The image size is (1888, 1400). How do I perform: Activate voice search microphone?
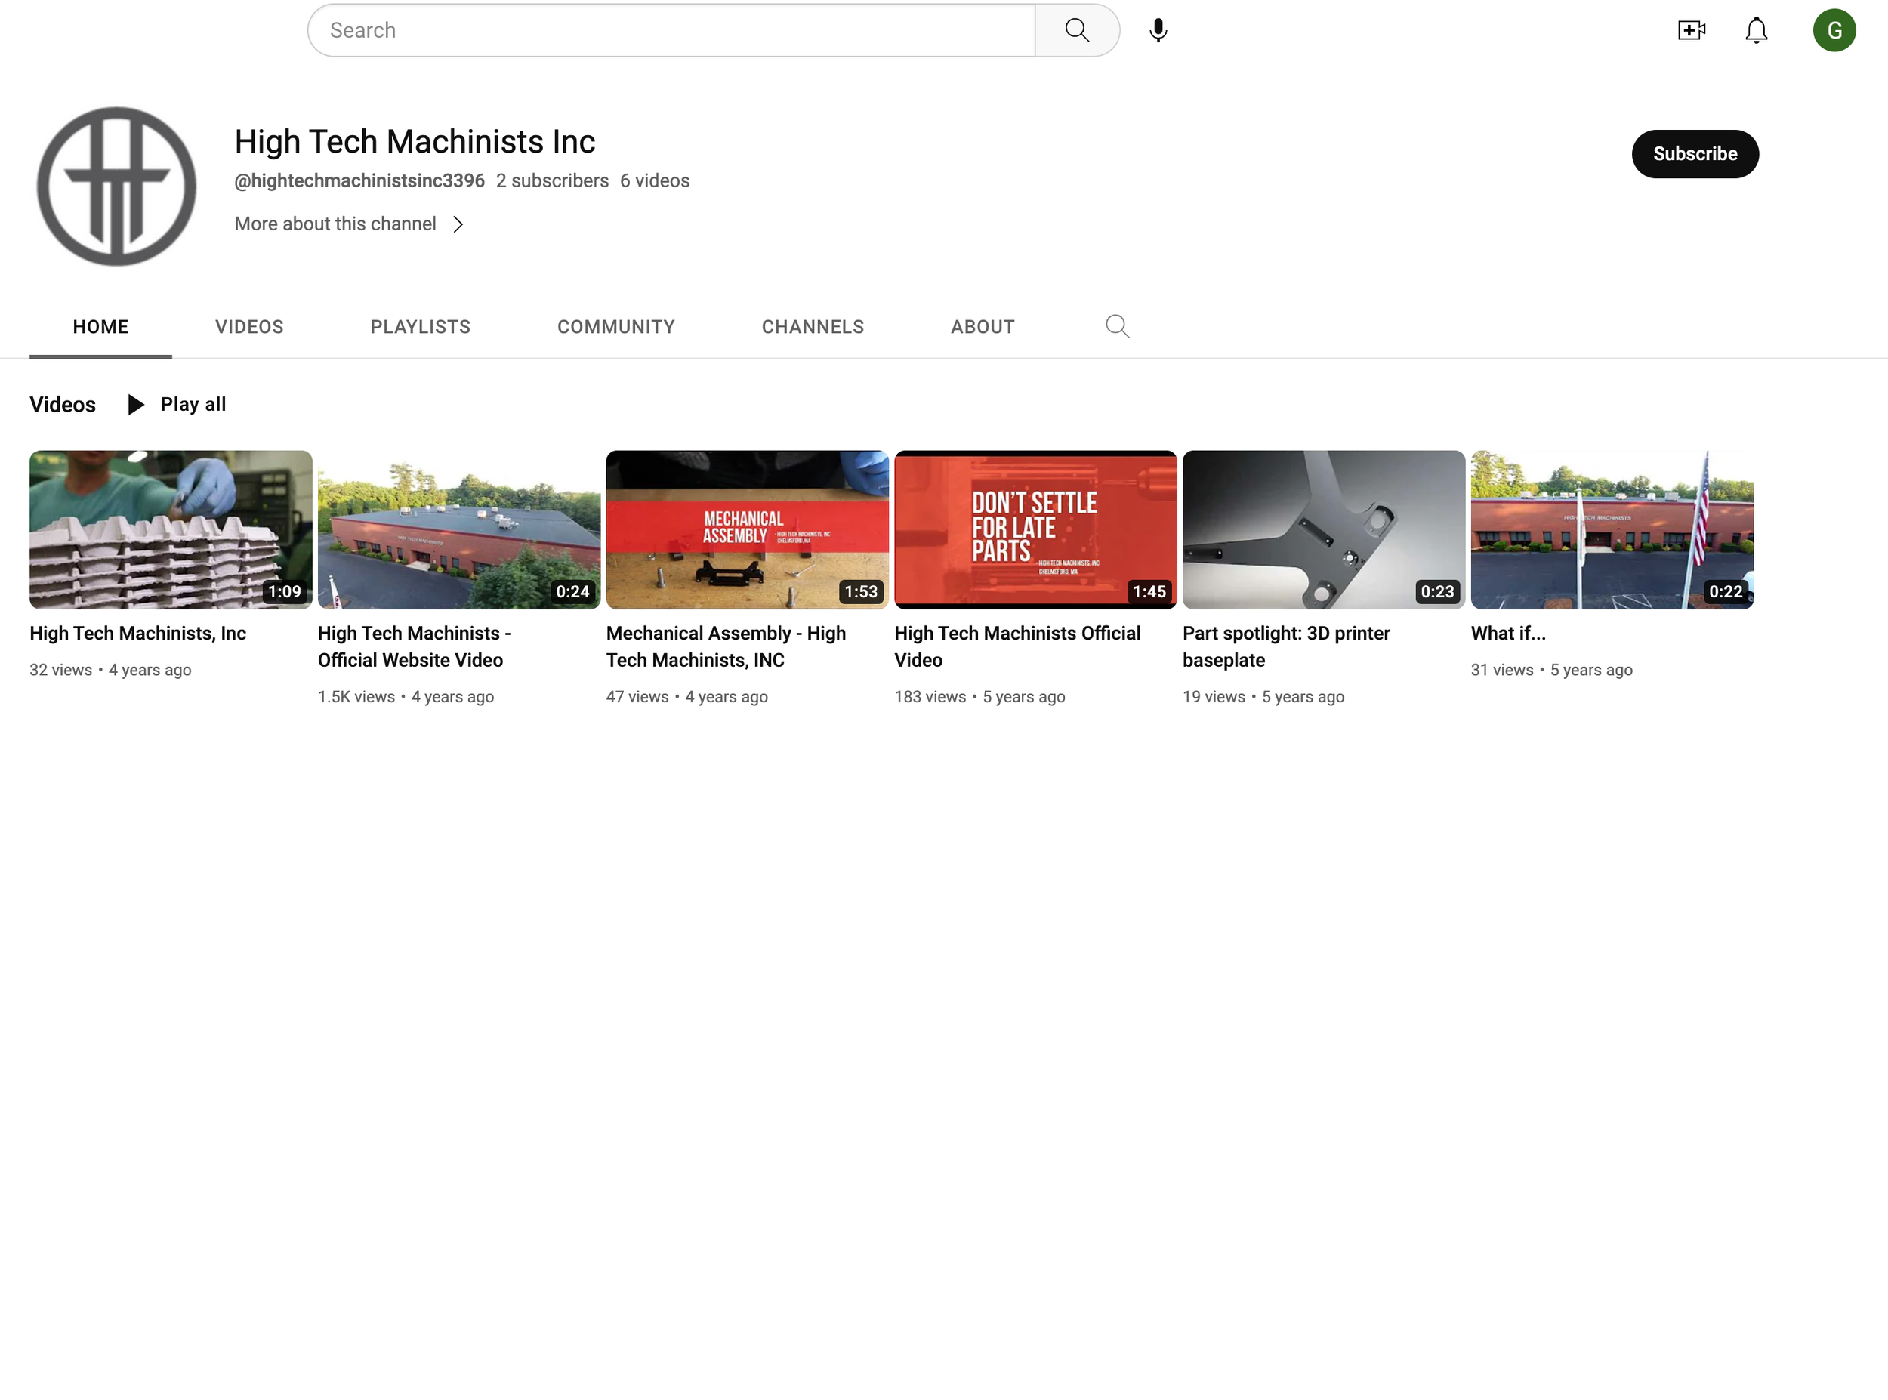pyautogui.click(x=1158, y=30)
